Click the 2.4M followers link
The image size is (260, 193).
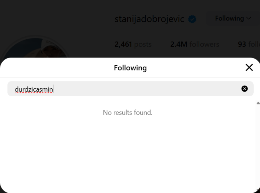pyautogui.click(x=194, y=44)
